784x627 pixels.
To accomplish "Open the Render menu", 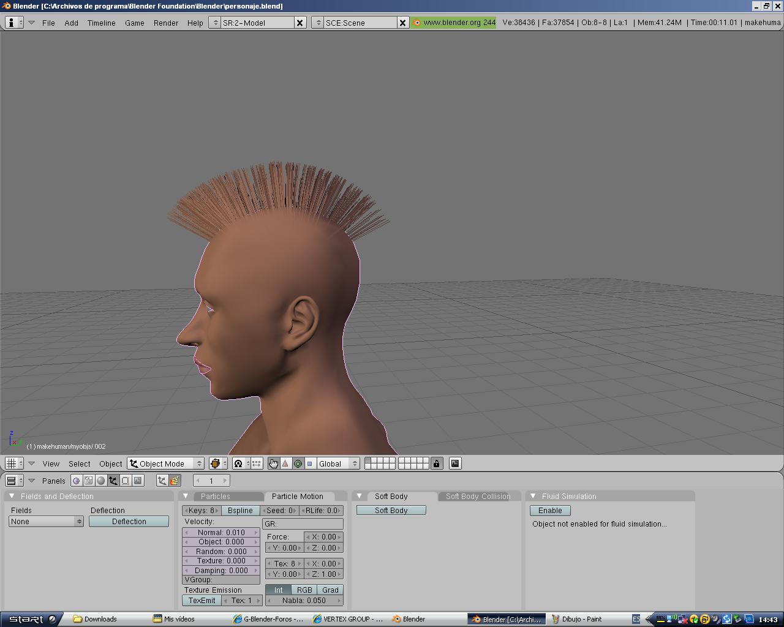I will pos(165,23).
